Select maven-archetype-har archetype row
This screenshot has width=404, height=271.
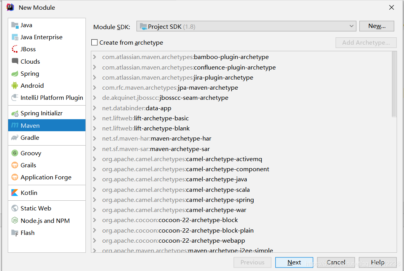(242, 139)
